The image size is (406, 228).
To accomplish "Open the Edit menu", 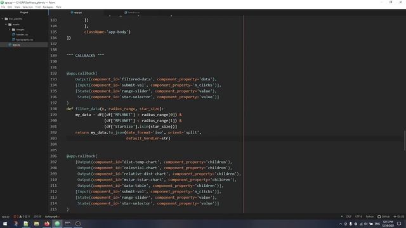I will (10, 7).
